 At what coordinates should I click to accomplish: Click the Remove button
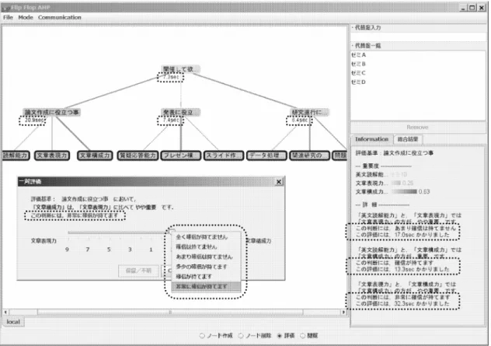[417, 128]
